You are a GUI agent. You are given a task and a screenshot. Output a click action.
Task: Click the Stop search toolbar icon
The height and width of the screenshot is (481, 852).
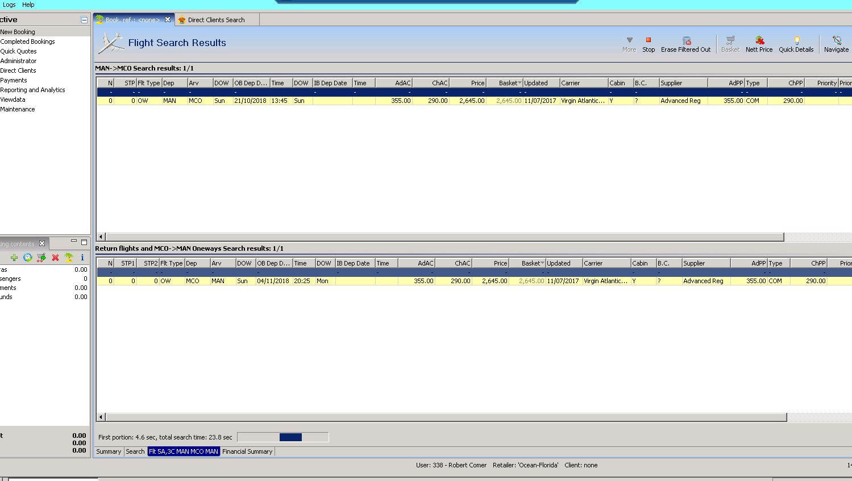point(648,40)
